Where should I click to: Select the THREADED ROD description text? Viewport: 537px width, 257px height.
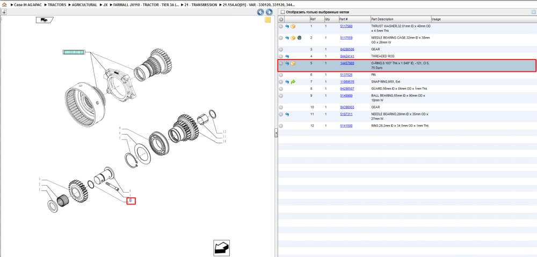[x=383, y=56]
